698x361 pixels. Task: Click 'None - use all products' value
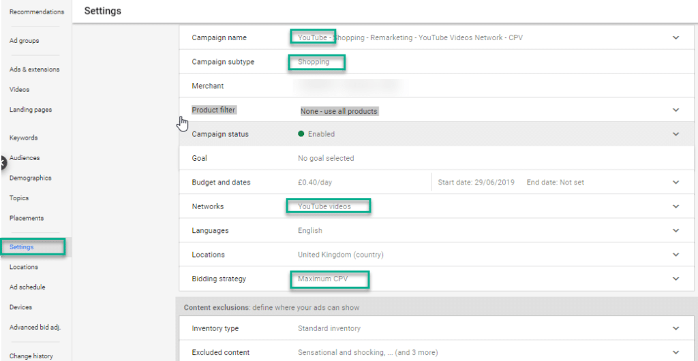pos(339,111)
